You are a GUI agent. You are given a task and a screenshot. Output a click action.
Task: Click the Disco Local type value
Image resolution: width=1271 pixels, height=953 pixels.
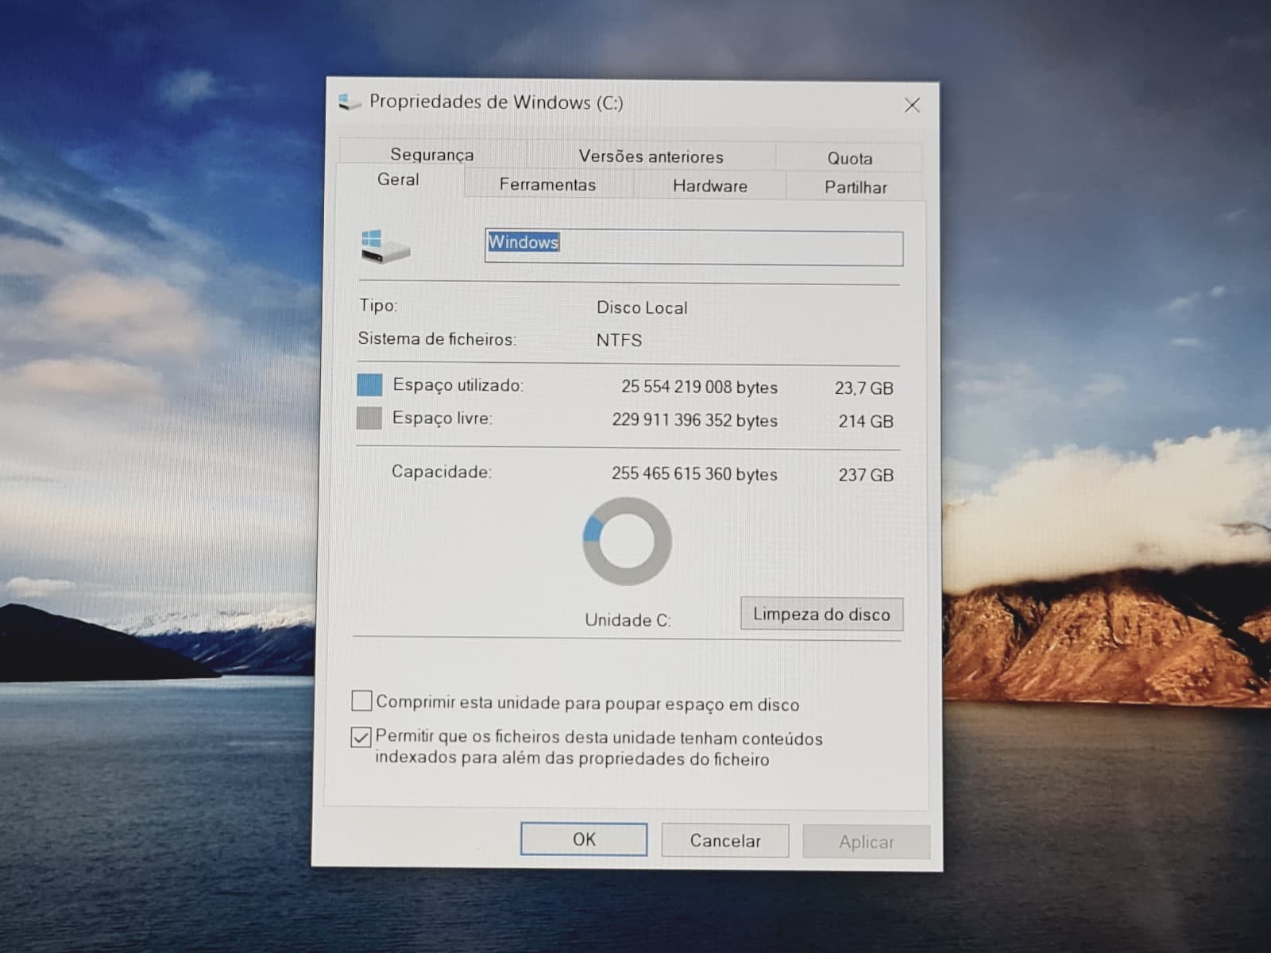pyautogui.click(x=642, y=307)
